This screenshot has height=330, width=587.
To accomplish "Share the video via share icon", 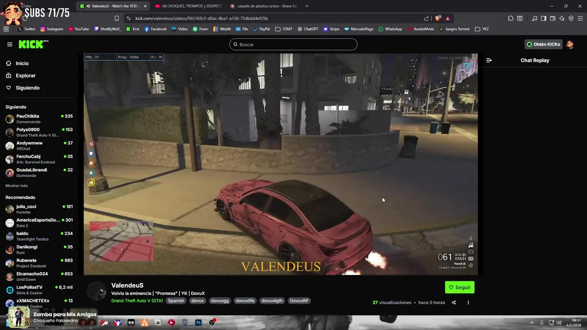I will pos(454,302).
